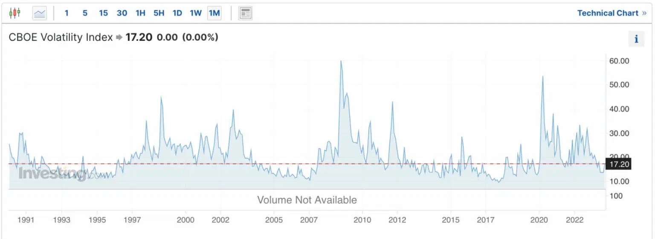
Task: Click the 2008 peak on the chart
Action: (341, 61)
